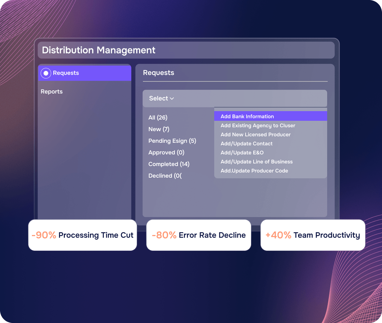Switch to the Requests sidebar item

point(85,73)
